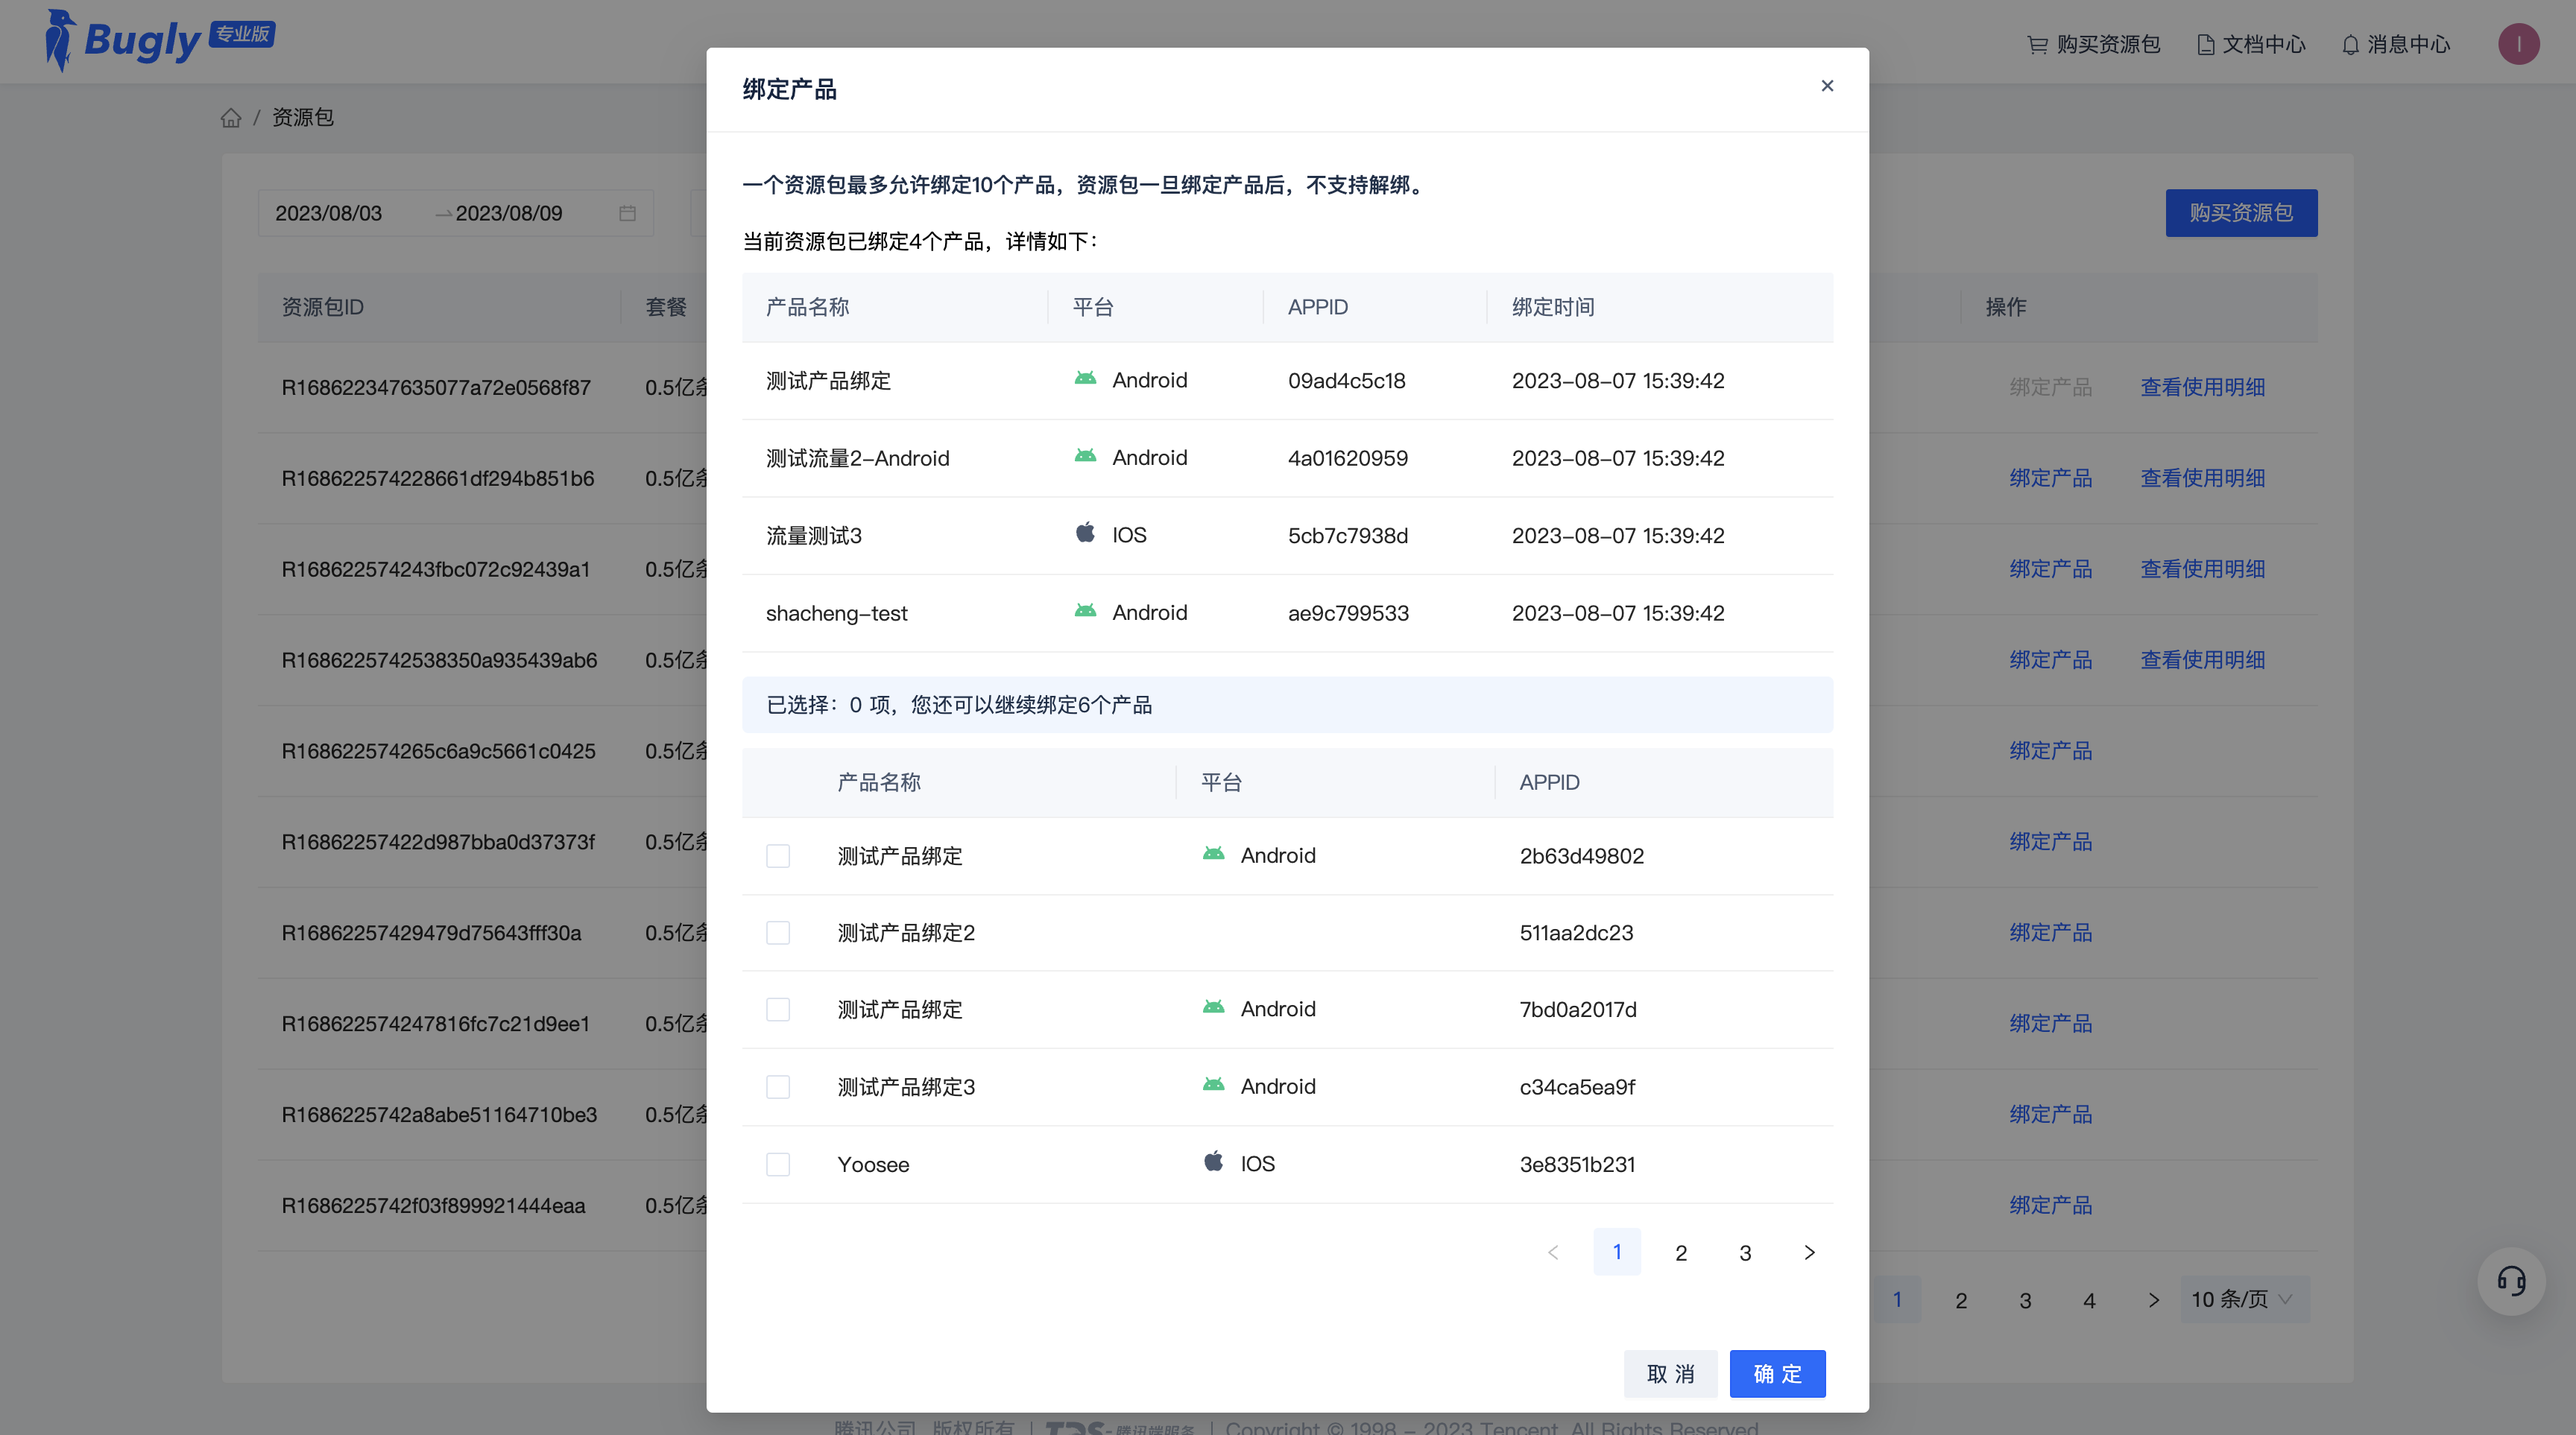The image size is (2576, 1435).
Task: Click the blue 购买资源包 button
Action: click(x=2241, y=213)
